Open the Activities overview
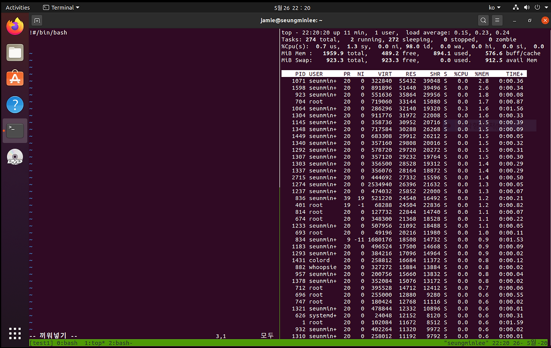Screen dimensions: 551x348 pyautogui.click(x=18, y=7)
